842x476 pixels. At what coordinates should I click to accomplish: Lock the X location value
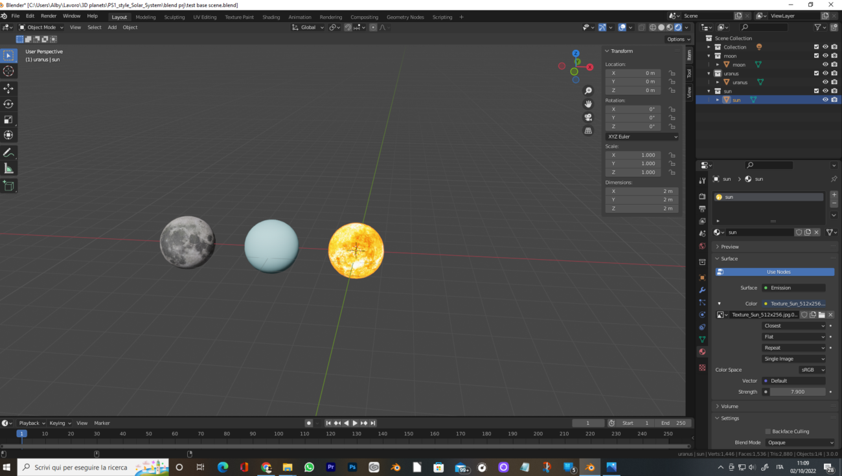[x=672, y=73]
